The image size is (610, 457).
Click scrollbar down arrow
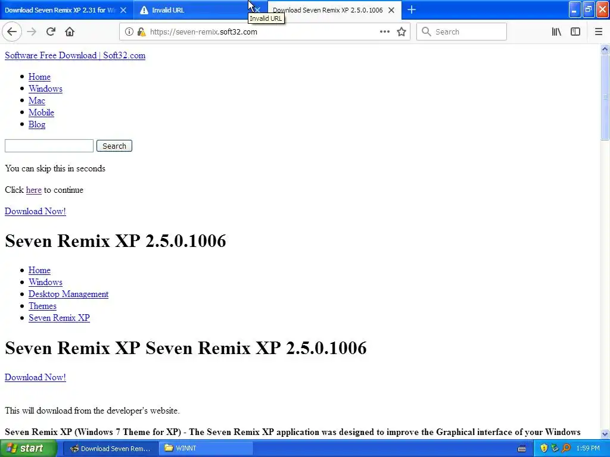click(x=605, y=434)
